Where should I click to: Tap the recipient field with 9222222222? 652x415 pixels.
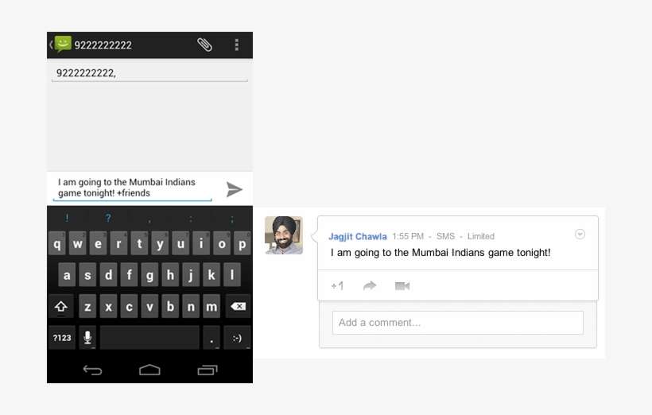(x=149, y=73)
